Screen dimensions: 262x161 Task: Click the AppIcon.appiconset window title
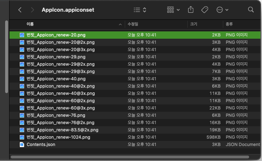click(68, 10)
